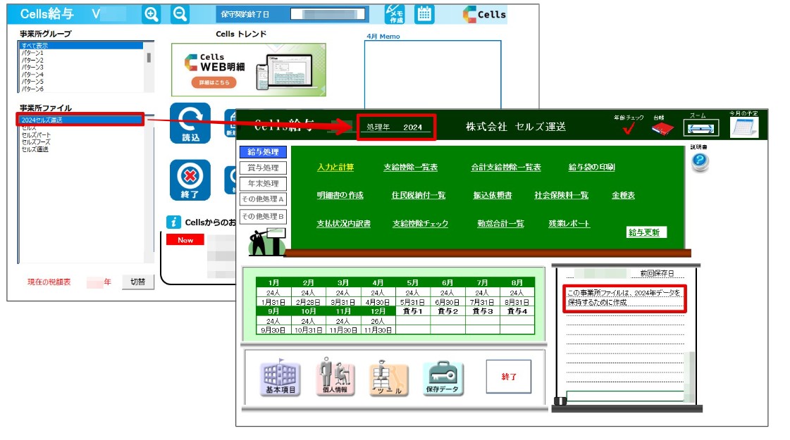The image size is (790, 440).
Task: Click the New badge in announcements
Action: pos(185,240)
